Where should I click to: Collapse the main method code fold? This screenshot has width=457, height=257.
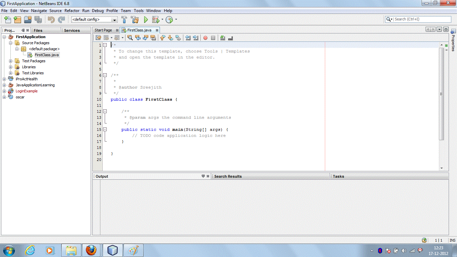[105, 130]
